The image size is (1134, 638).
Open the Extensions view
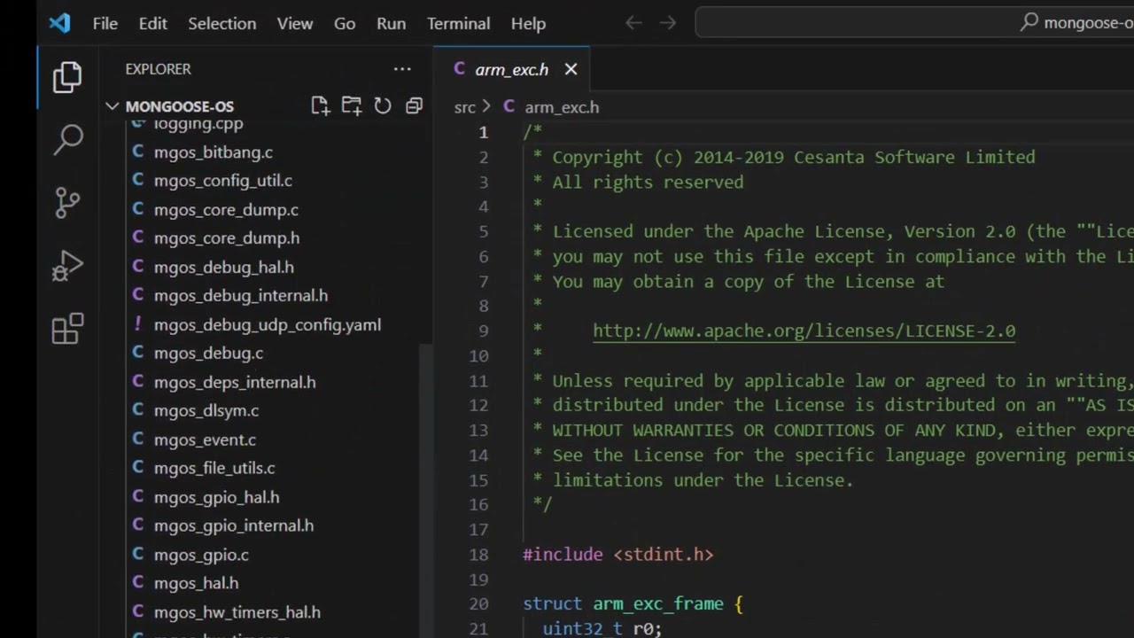[x=67, y=329]
